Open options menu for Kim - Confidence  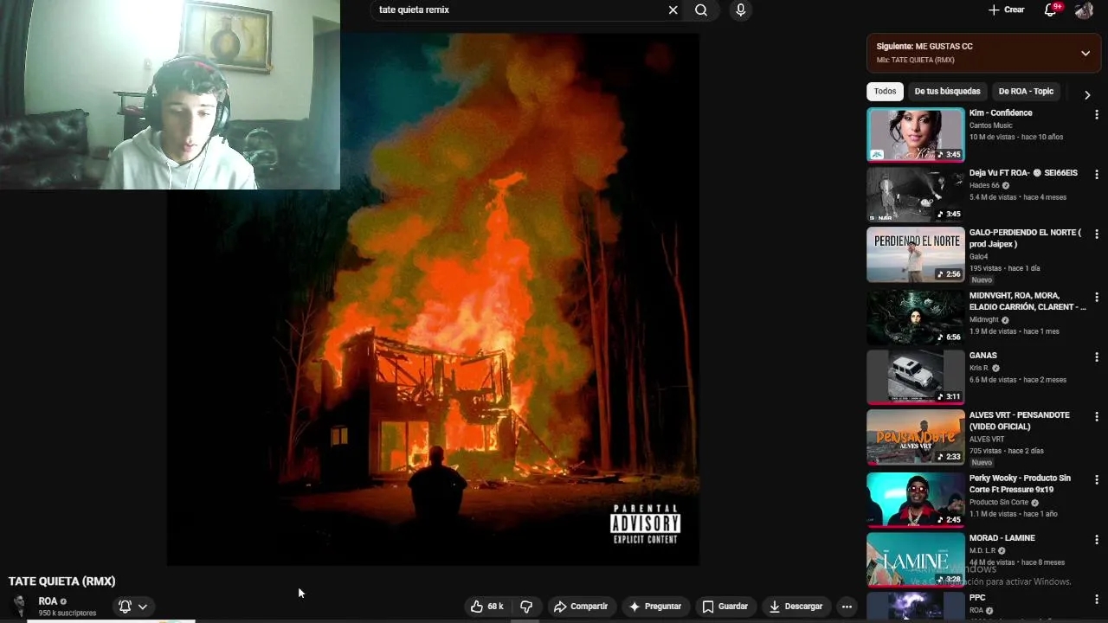click(1097, 114)
